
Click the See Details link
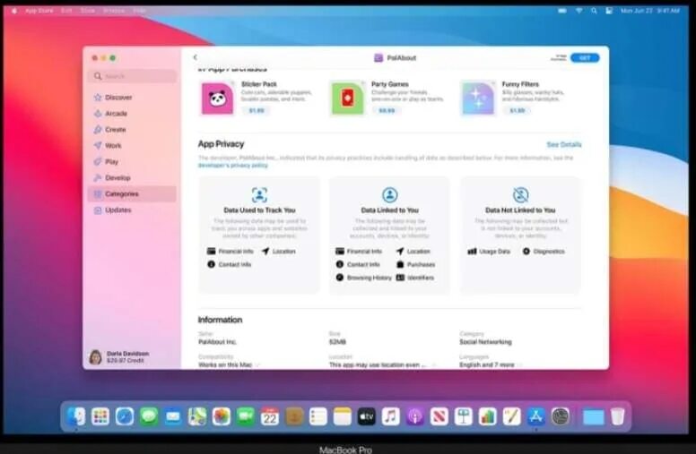point(564,144)
